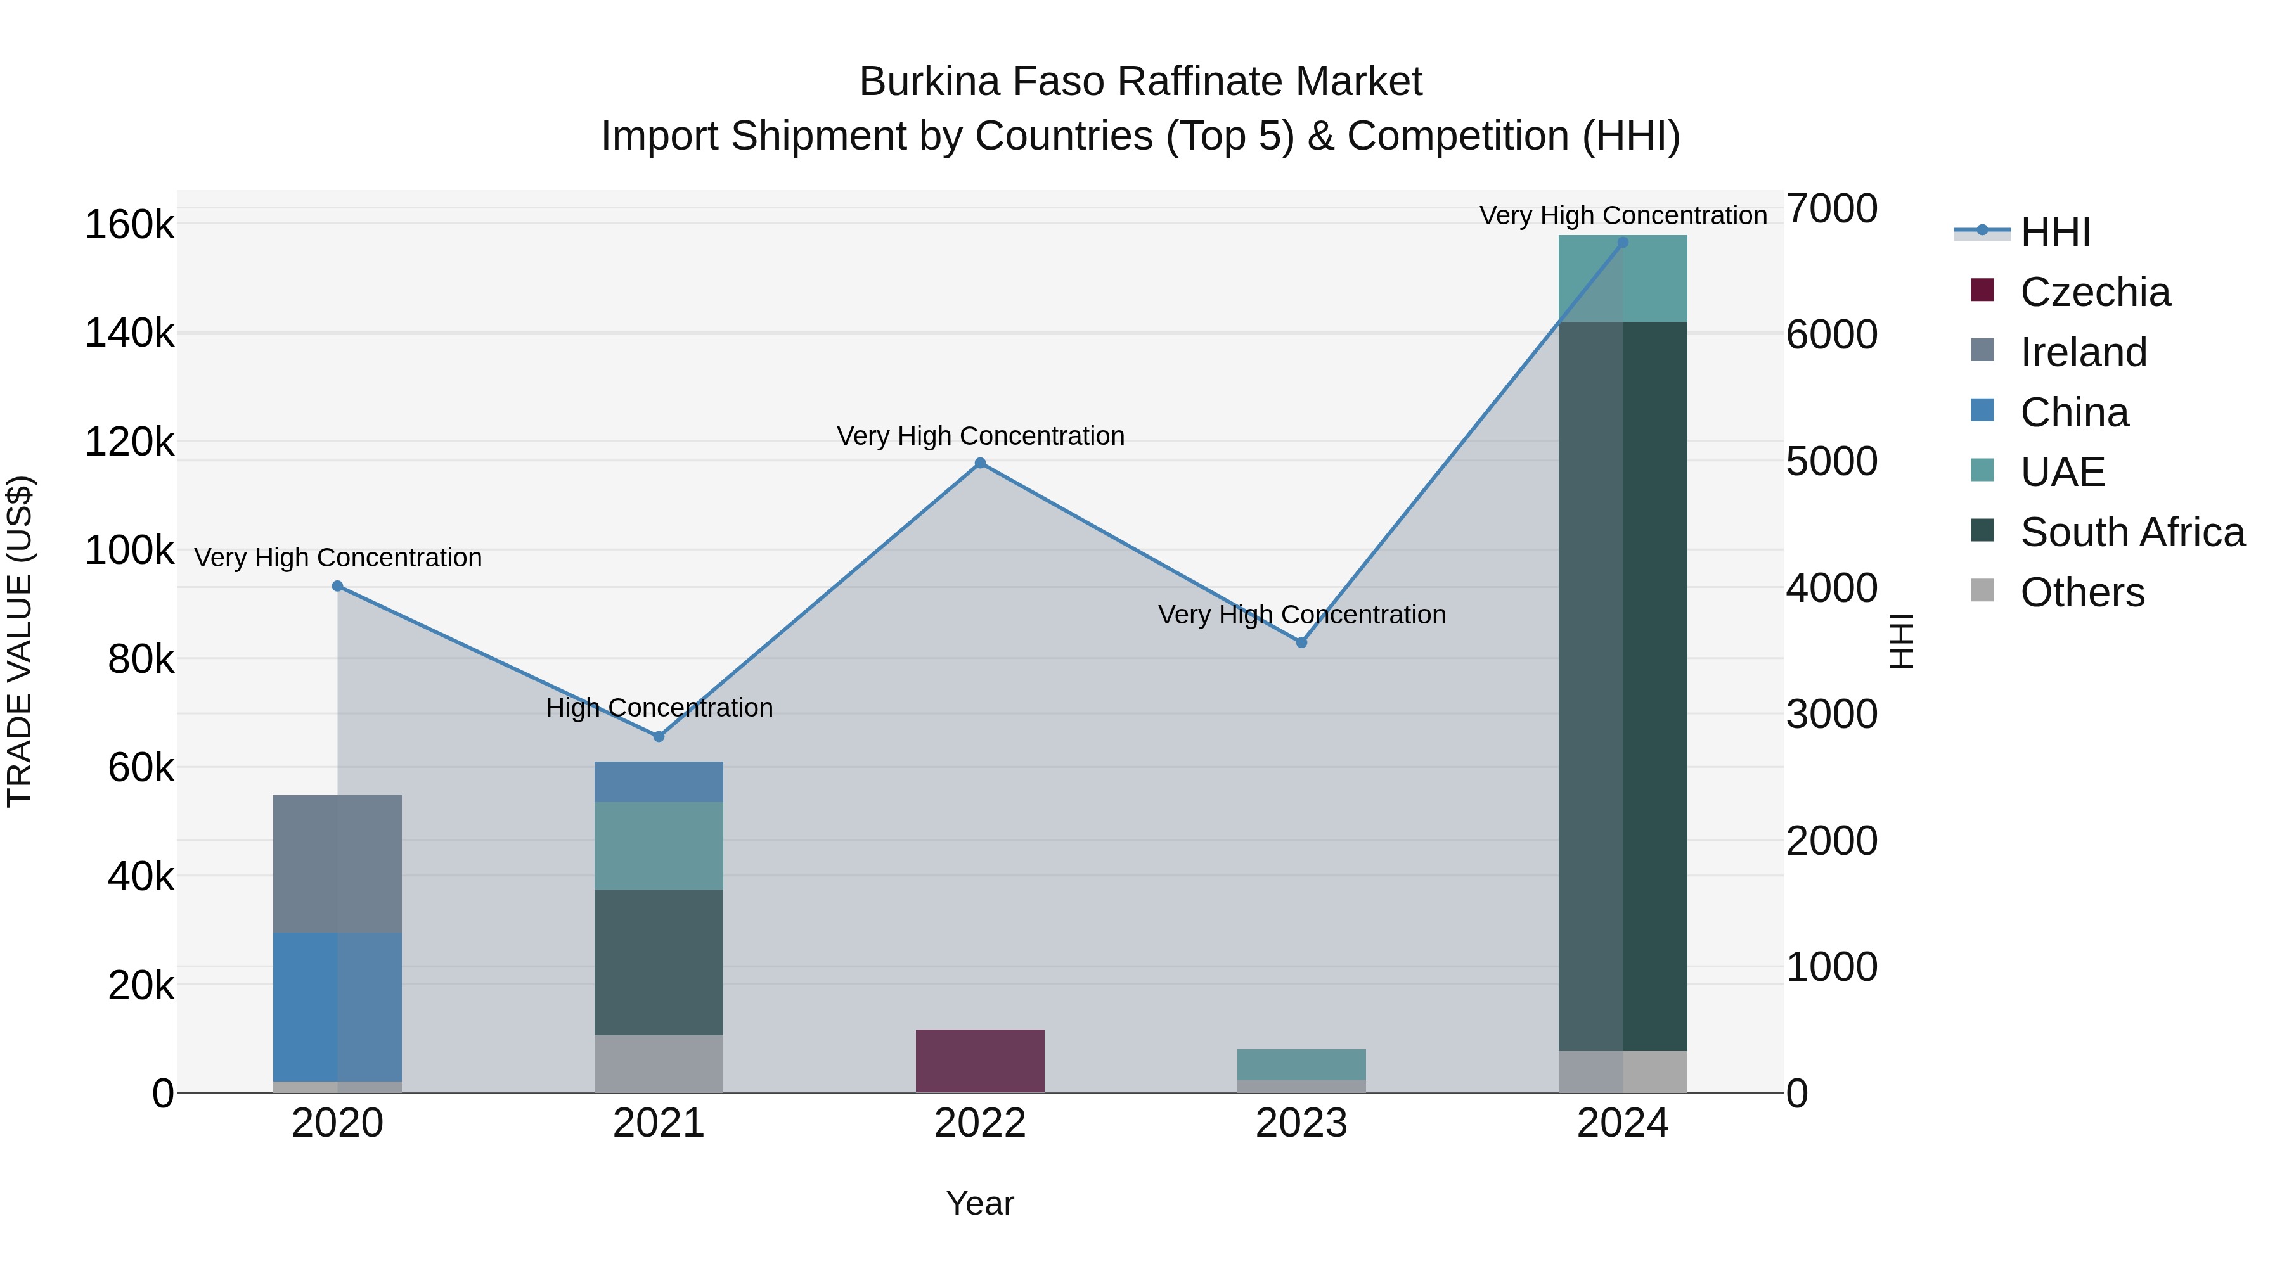
Task: Click 'Very High Concentration' label above 2024
Action: point(1623,215)
